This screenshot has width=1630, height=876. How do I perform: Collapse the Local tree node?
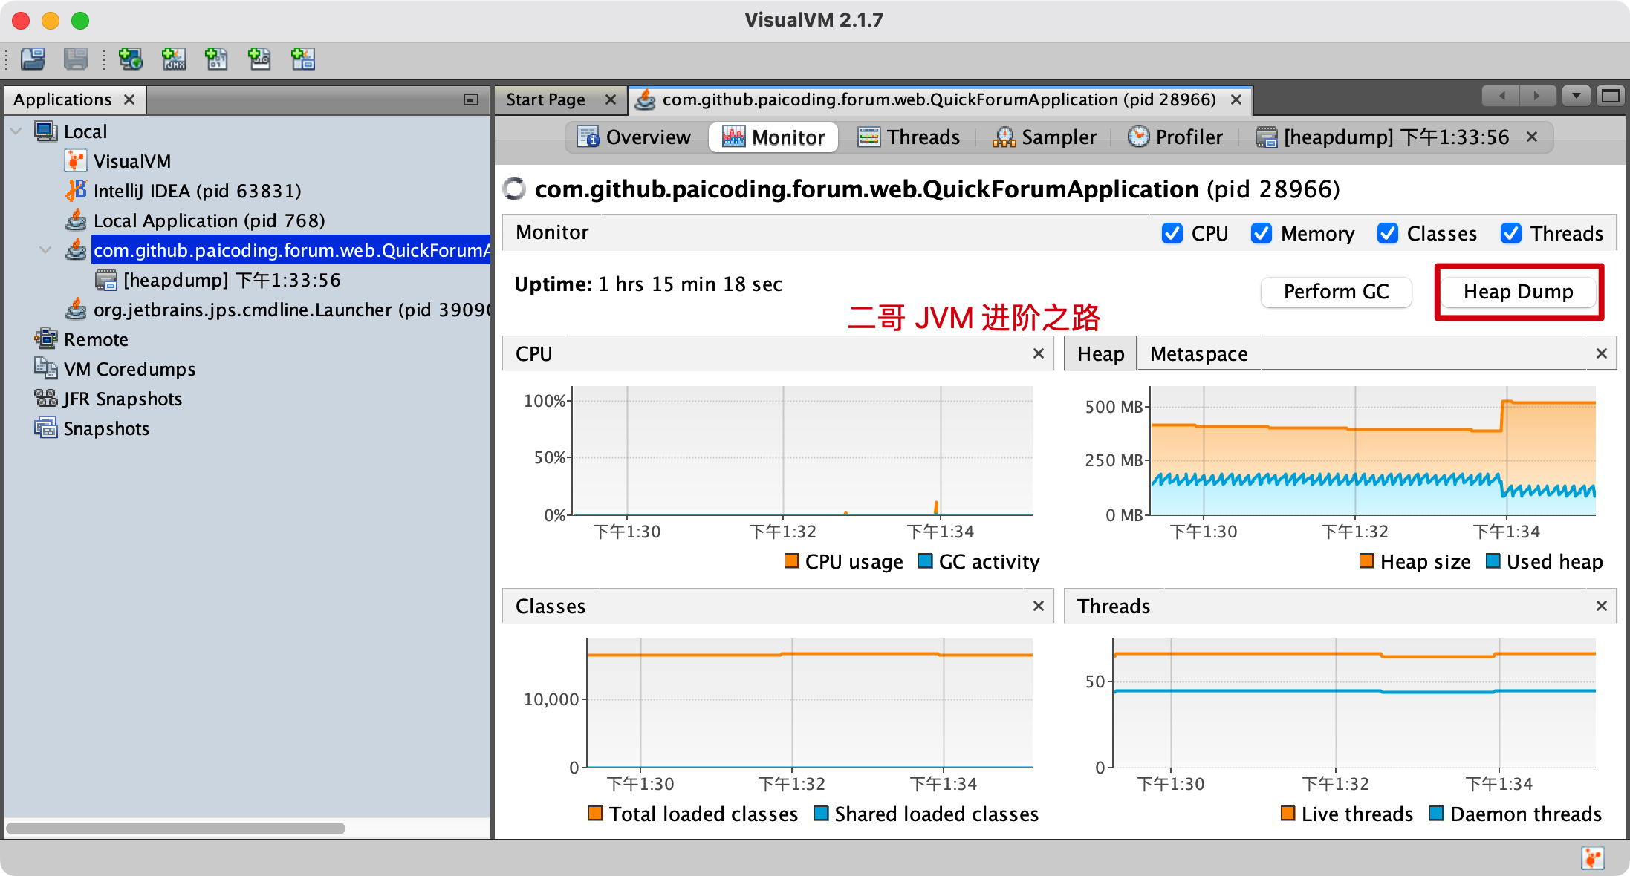16,131
